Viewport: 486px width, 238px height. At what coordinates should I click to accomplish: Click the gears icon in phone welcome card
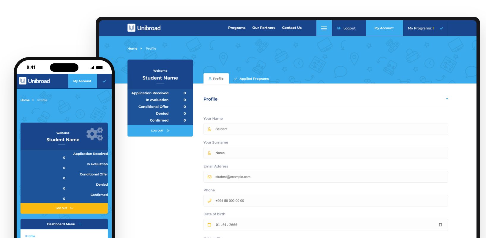coord(95,134)
